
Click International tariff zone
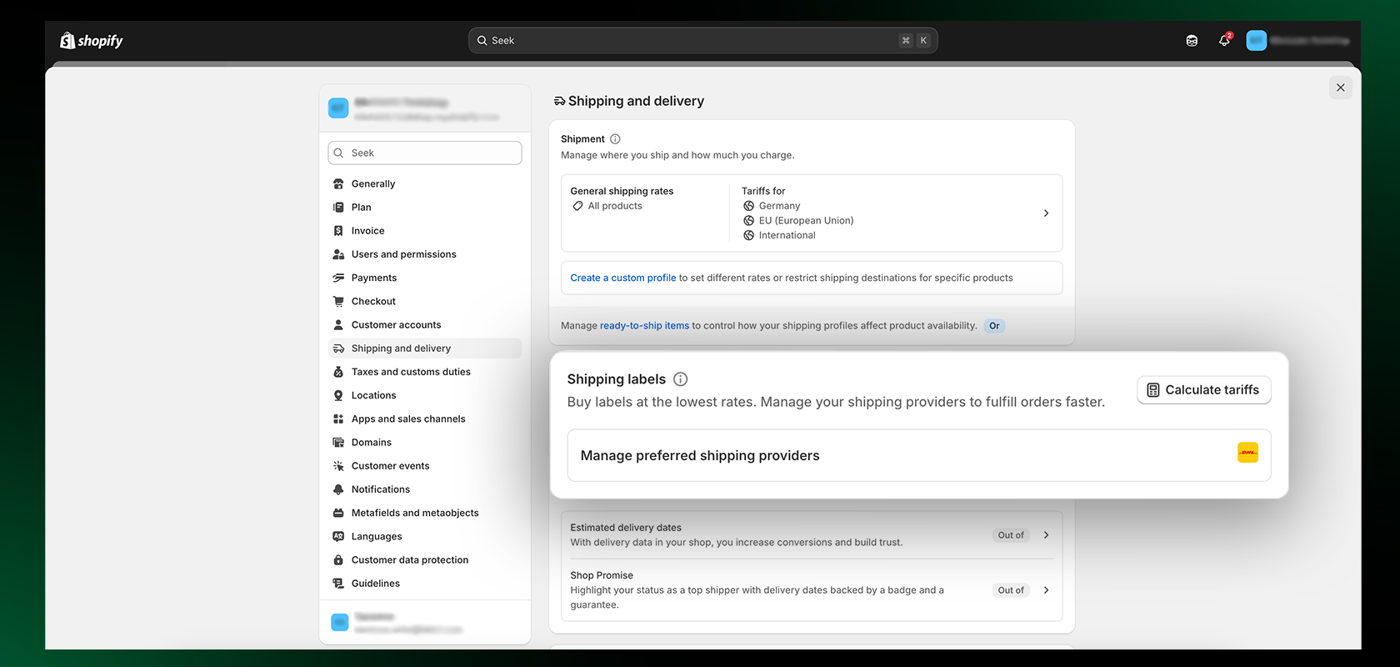(x=779, y=235)
